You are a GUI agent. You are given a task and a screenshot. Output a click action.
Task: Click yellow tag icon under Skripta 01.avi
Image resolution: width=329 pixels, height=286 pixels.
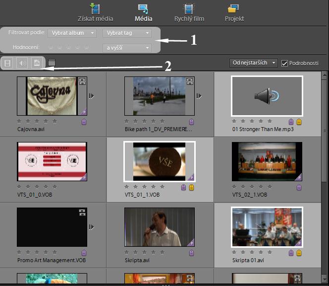(299, 253)
